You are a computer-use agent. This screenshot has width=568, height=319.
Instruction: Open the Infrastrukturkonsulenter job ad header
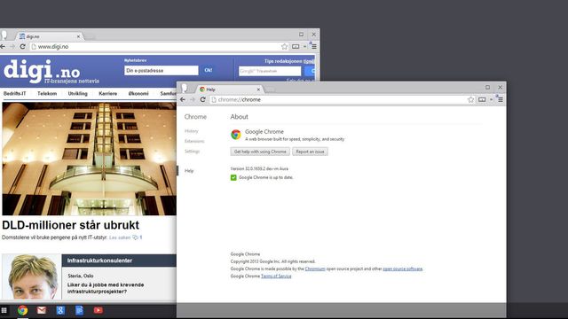[x=119, y=261]
